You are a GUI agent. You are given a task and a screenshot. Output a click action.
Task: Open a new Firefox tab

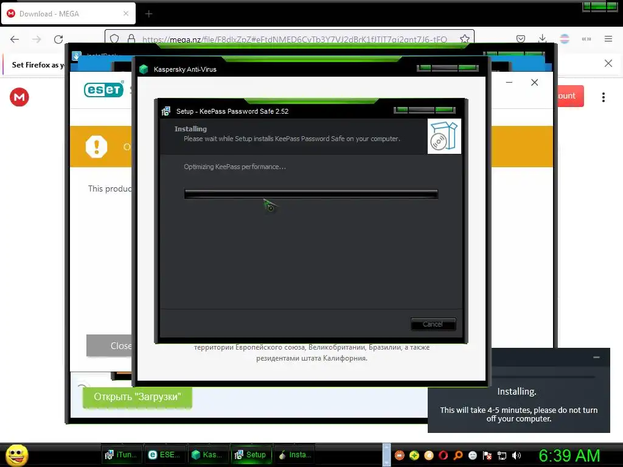point(148,14)
